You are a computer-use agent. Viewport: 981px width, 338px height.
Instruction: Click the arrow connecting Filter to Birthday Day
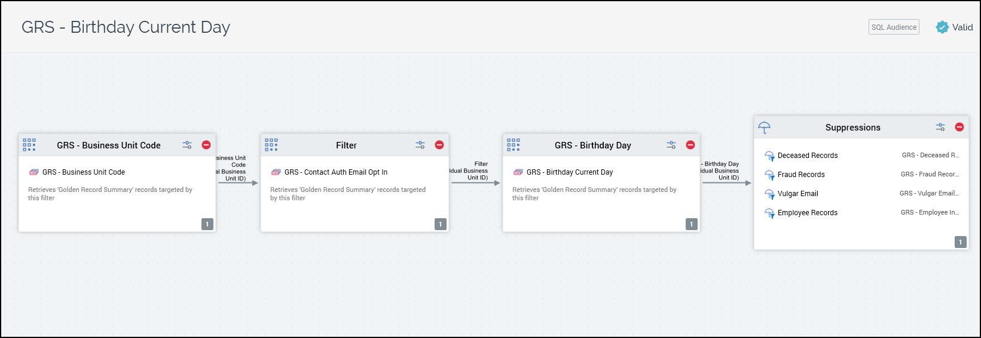pos(475,183)
